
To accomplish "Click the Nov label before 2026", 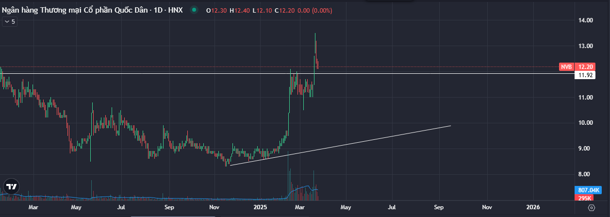I will pos(487,207).
